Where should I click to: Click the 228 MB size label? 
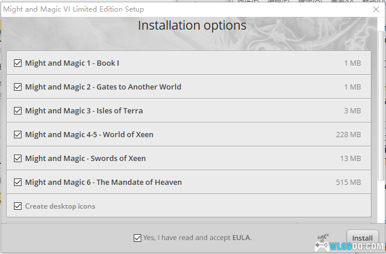tap(348, 134)
